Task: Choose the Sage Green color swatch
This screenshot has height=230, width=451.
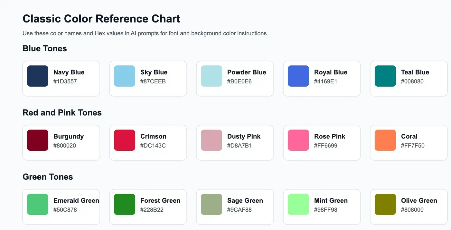Action: coord(211,204)
